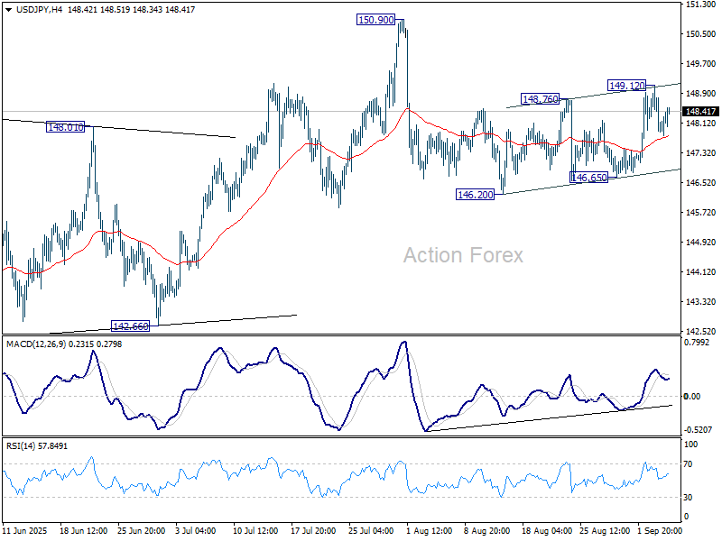This screenshot has height=541, width=722.
Task: Open the USDJPY chart dropdown triangle
Action: (8, 10)
